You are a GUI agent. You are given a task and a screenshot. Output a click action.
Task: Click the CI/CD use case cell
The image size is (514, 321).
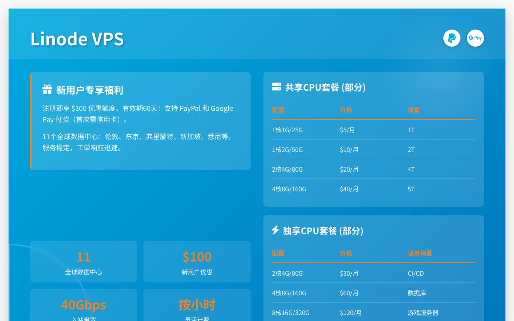[415, 273]
